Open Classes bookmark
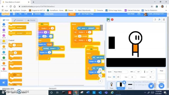169x95 pixels. coord(69,10)
